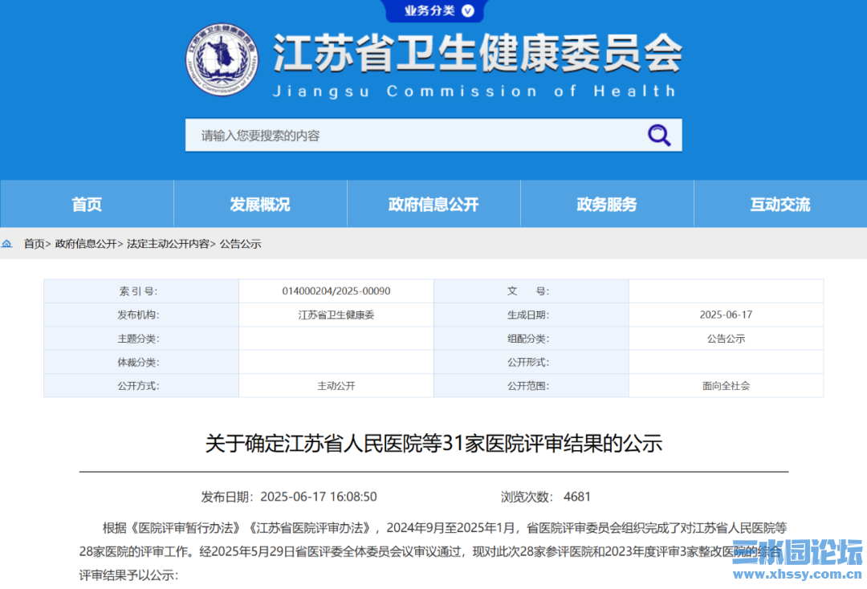Select index number 014000204/2025-00090
The width and height of the screenshot is (867, 589).
(x=336, y=291)
